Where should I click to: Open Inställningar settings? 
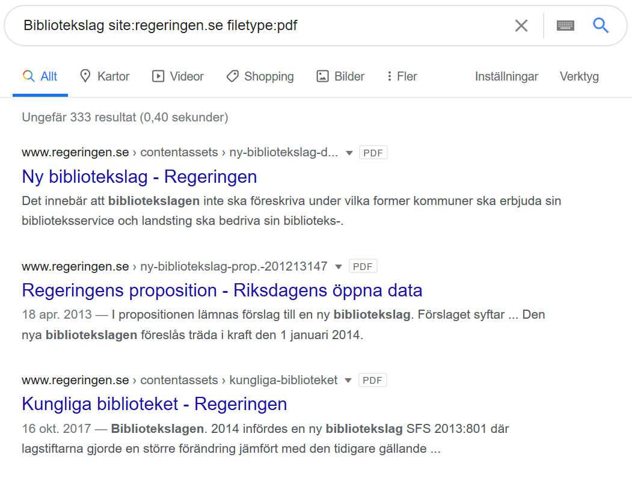506,76
